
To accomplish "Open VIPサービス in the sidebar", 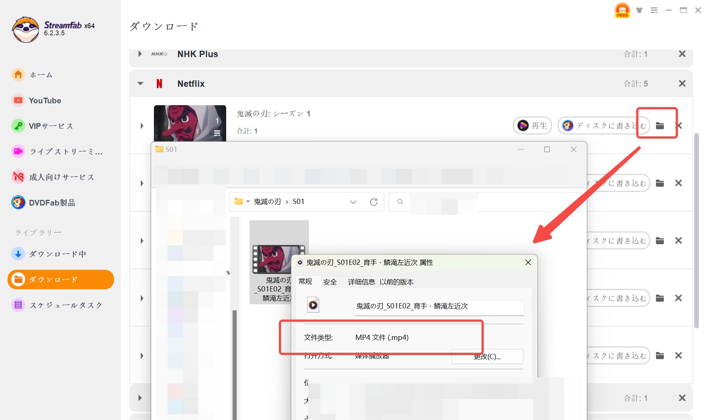I will 42,126.
